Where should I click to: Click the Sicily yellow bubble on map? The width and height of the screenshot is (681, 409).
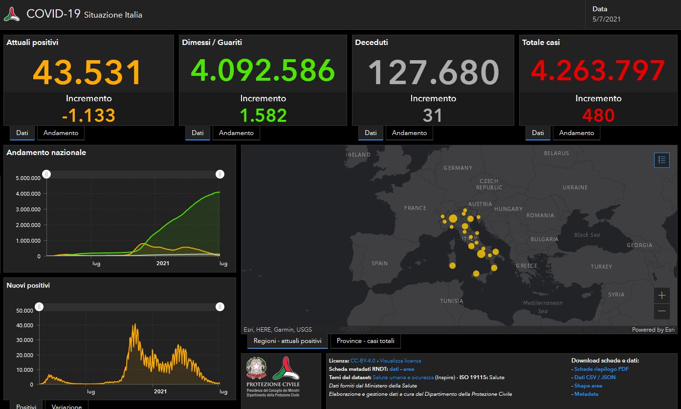click(476, 273)
